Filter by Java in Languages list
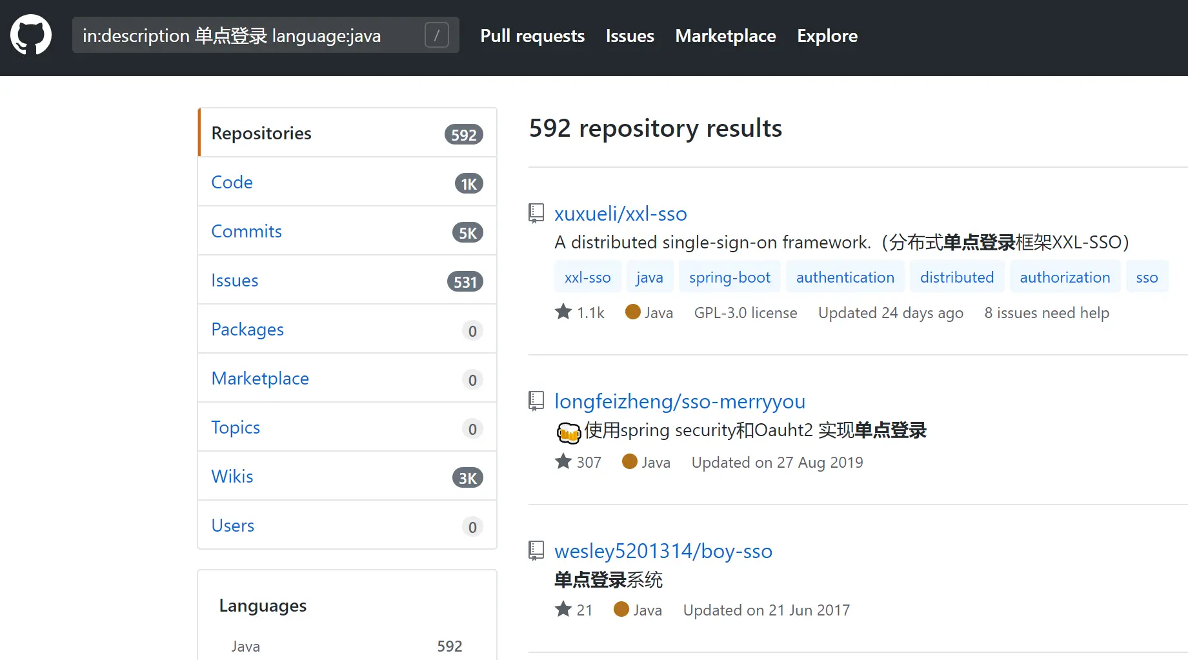Image resolution: width=1188 pixels, height=660 pixels. 246,646
